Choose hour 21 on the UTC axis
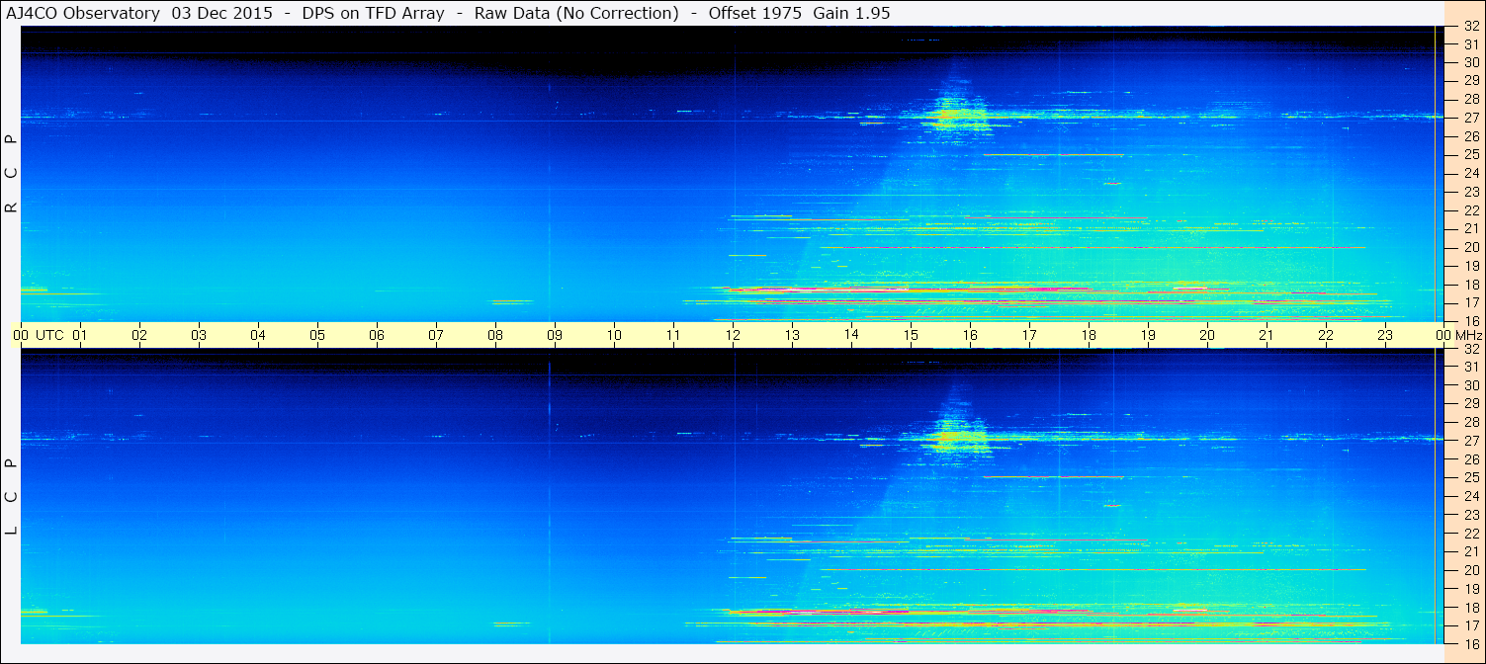 pyautogui.click(x=1267, y=335)
